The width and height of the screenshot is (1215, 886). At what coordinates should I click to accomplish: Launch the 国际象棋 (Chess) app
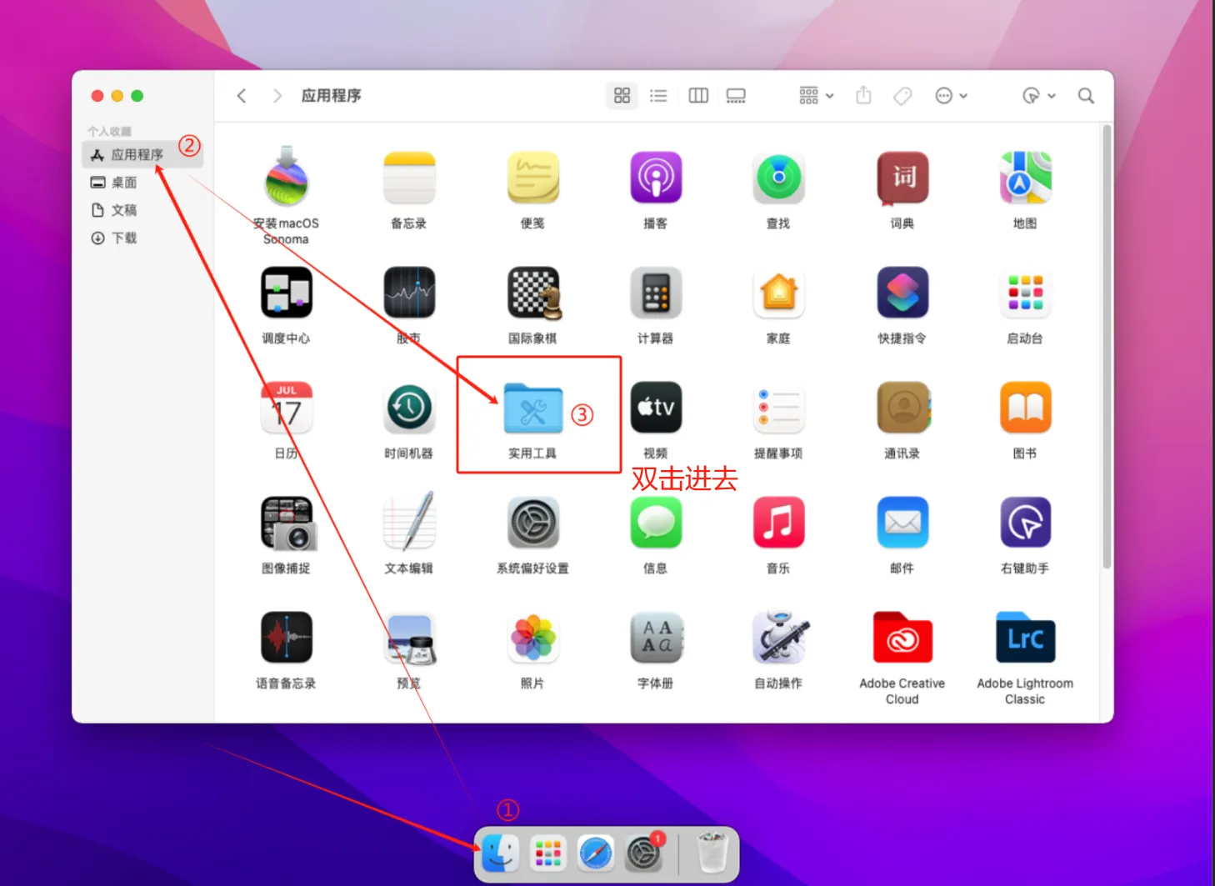(x=532, y=293)
